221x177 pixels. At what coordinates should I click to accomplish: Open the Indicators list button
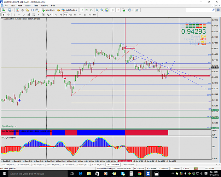pos(123,10)
